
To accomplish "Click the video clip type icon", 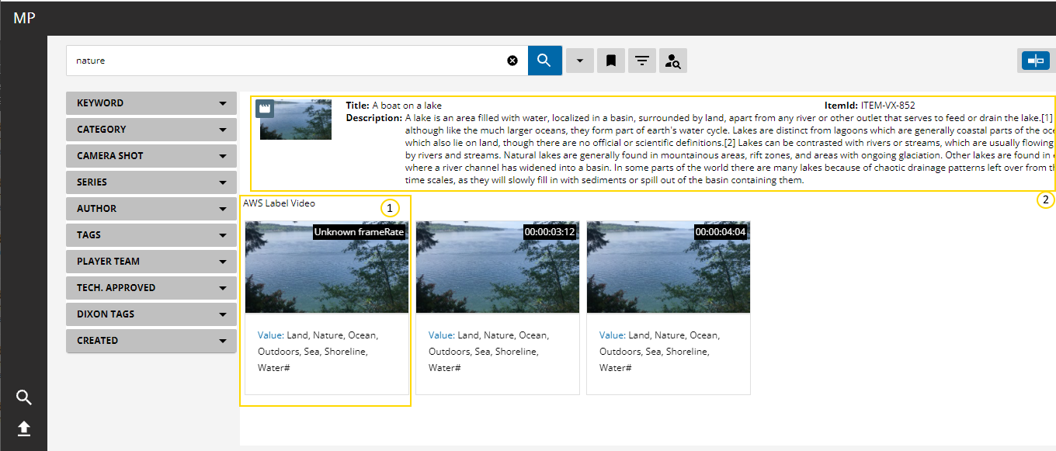I will click(x=265, y=109).
